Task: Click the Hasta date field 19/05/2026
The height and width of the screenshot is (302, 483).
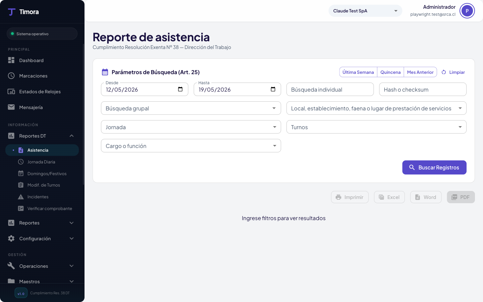Action: point(237,89)
